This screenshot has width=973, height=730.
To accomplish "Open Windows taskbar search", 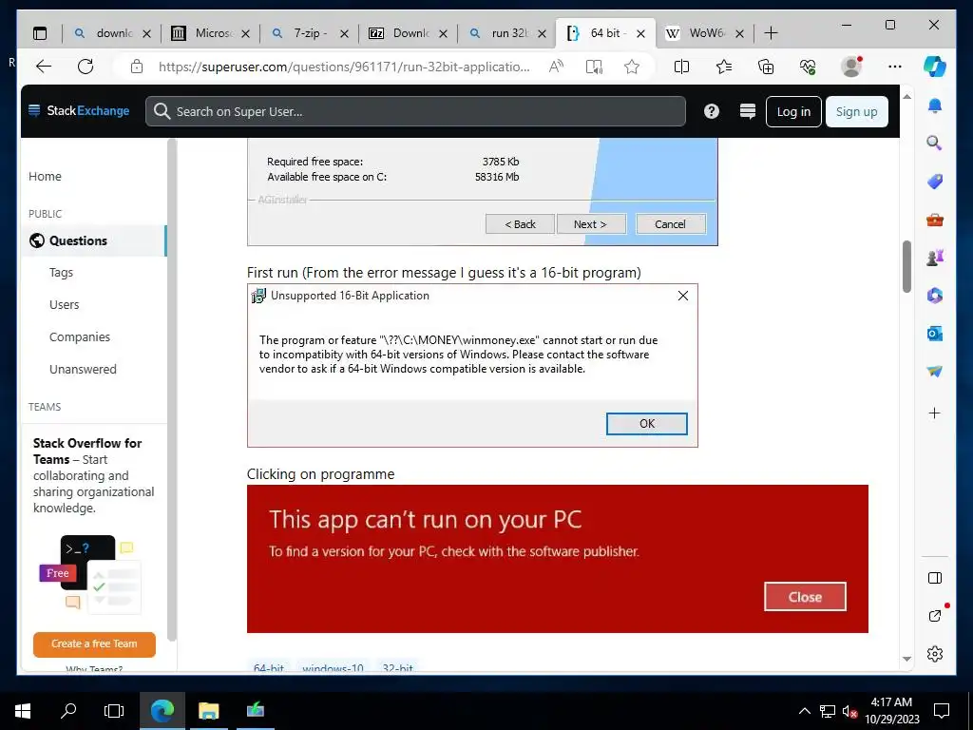I will pos(68,710).
